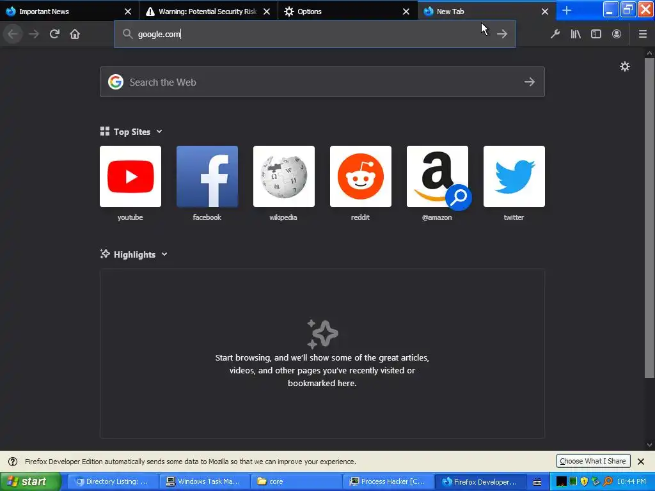
Task: Switch to Directory Listing taskbar window
Action: click(x=113, y=481)
